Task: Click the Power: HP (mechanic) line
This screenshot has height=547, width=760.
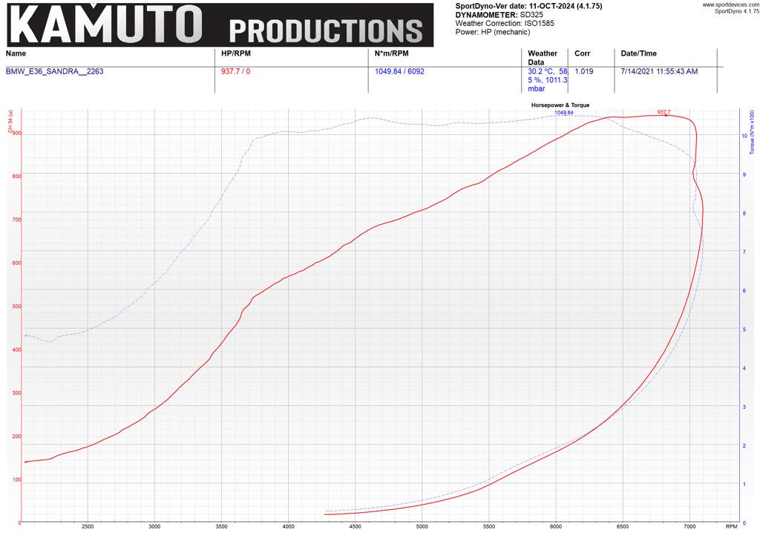Action: point(493,32)
